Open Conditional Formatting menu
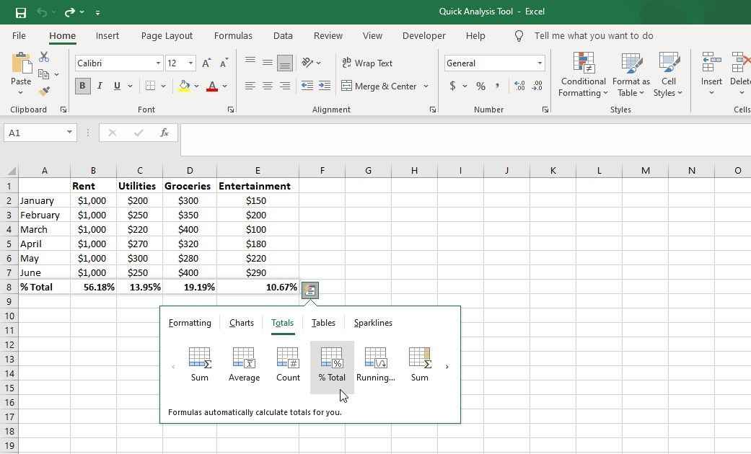 [x=583, y=75]
